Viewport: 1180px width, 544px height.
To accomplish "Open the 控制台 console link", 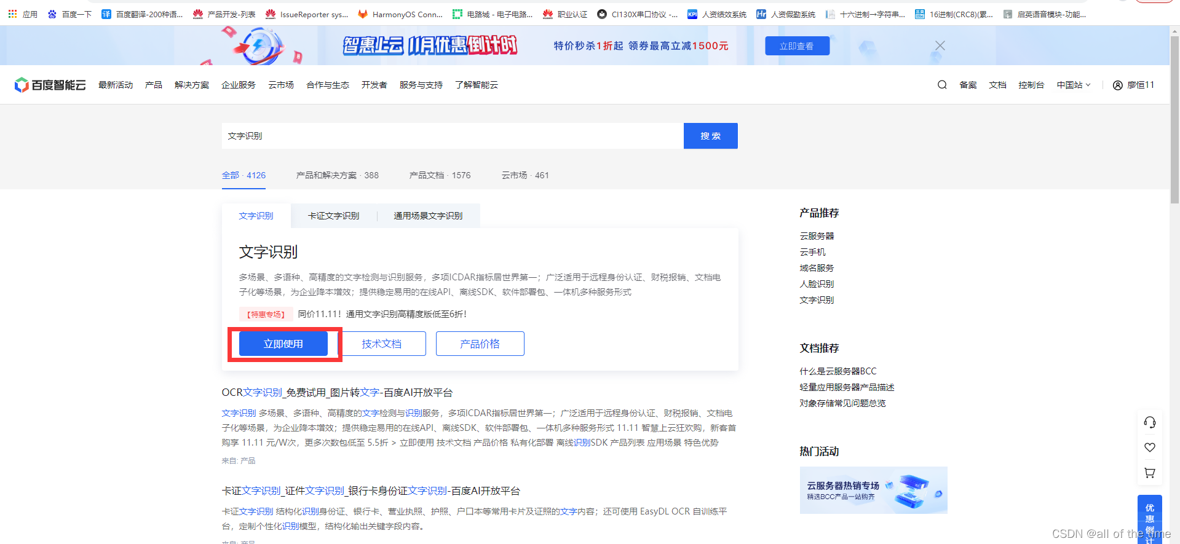I will point(1031,85).
